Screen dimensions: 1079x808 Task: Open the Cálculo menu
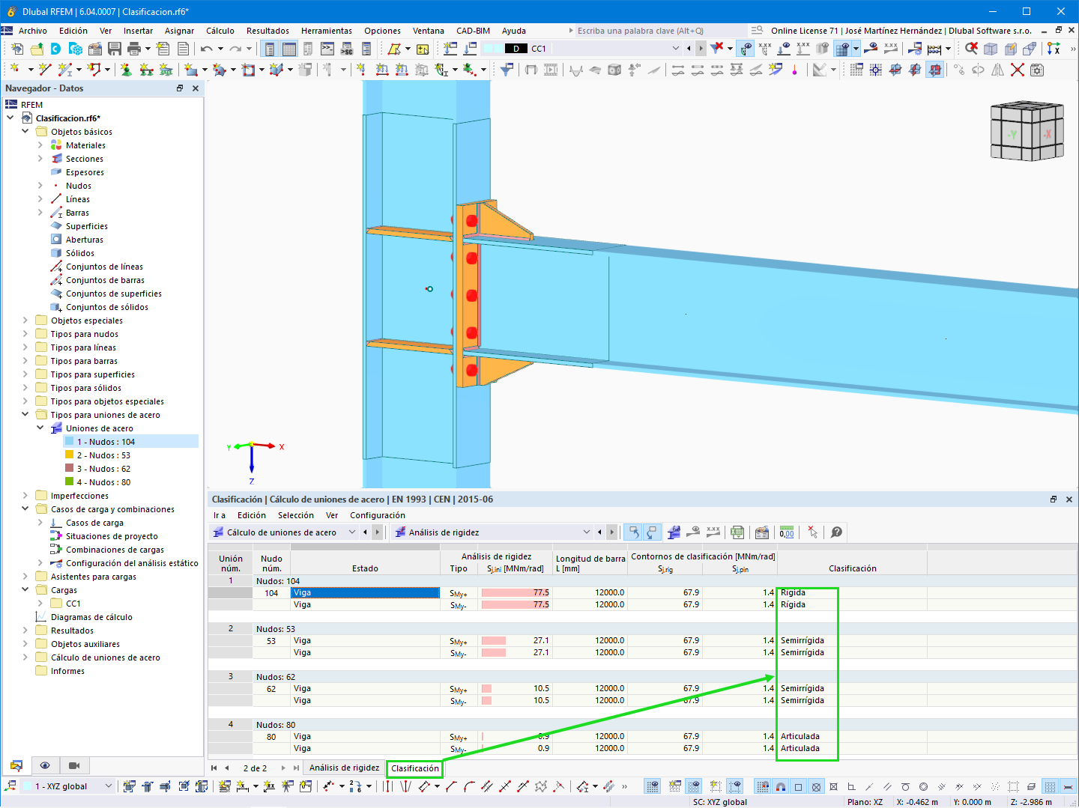220,31
